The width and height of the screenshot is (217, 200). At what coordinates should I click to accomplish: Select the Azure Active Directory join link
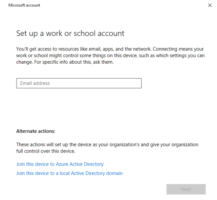60,164
